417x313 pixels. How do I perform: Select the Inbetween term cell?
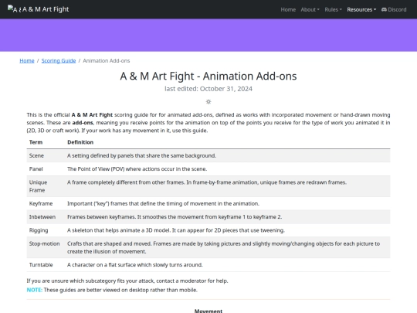[46, 216]
